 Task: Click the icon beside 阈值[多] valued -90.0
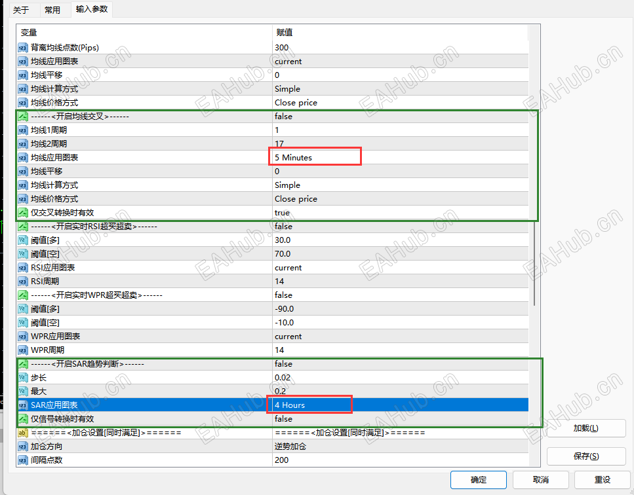(x=23, y=309)
